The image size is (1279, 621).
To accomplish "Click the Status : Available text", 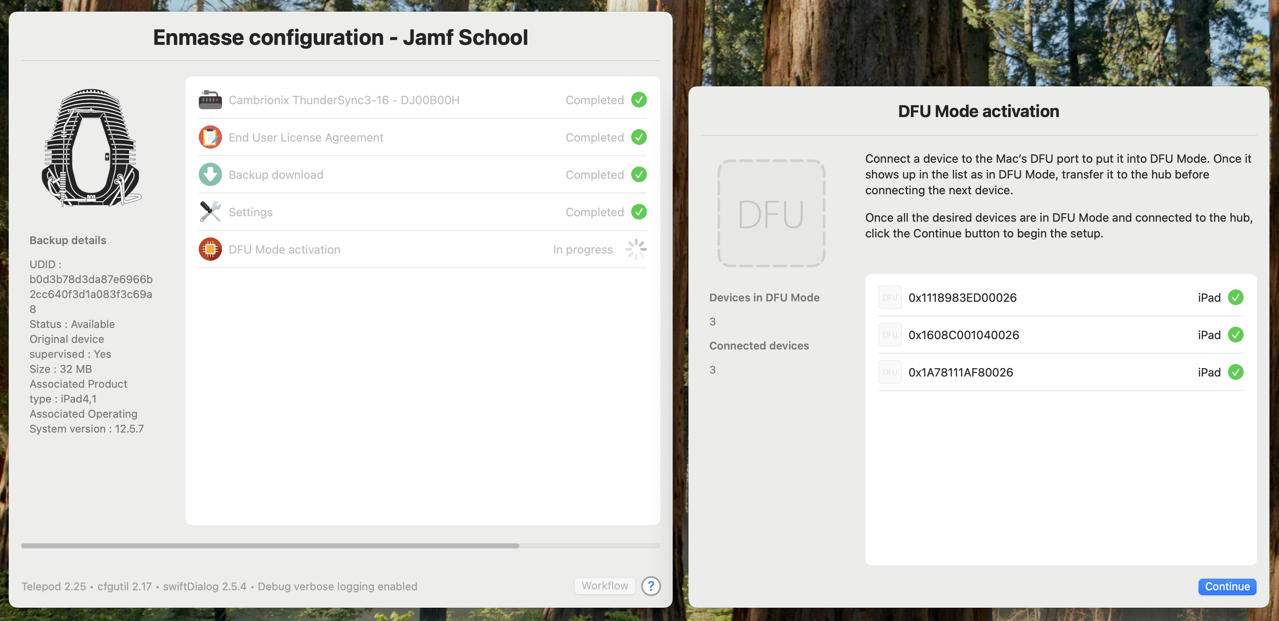I will pos(72,324).
